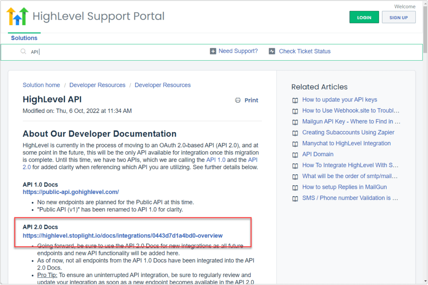428x285 pixels.
Task: Open Manychat to HighLevel Integration article
Action: [x=346, y=143]
